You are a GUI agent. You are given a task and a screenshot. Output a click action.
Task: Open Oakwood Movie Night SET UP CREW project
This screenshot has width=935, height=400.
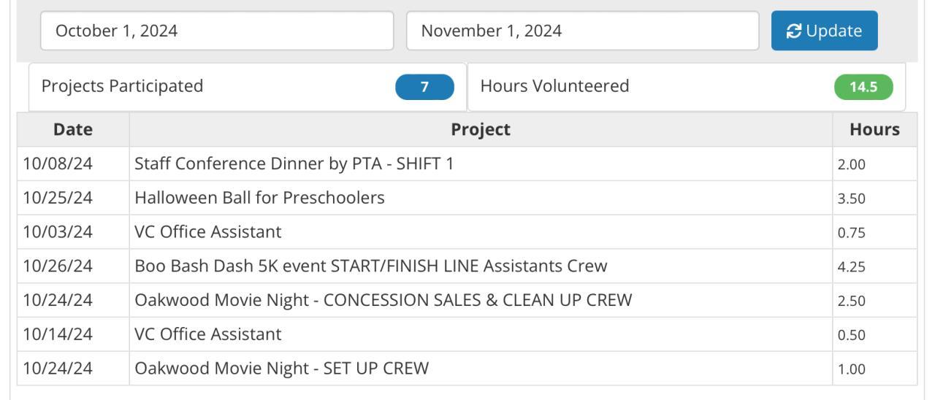[281, 369]
